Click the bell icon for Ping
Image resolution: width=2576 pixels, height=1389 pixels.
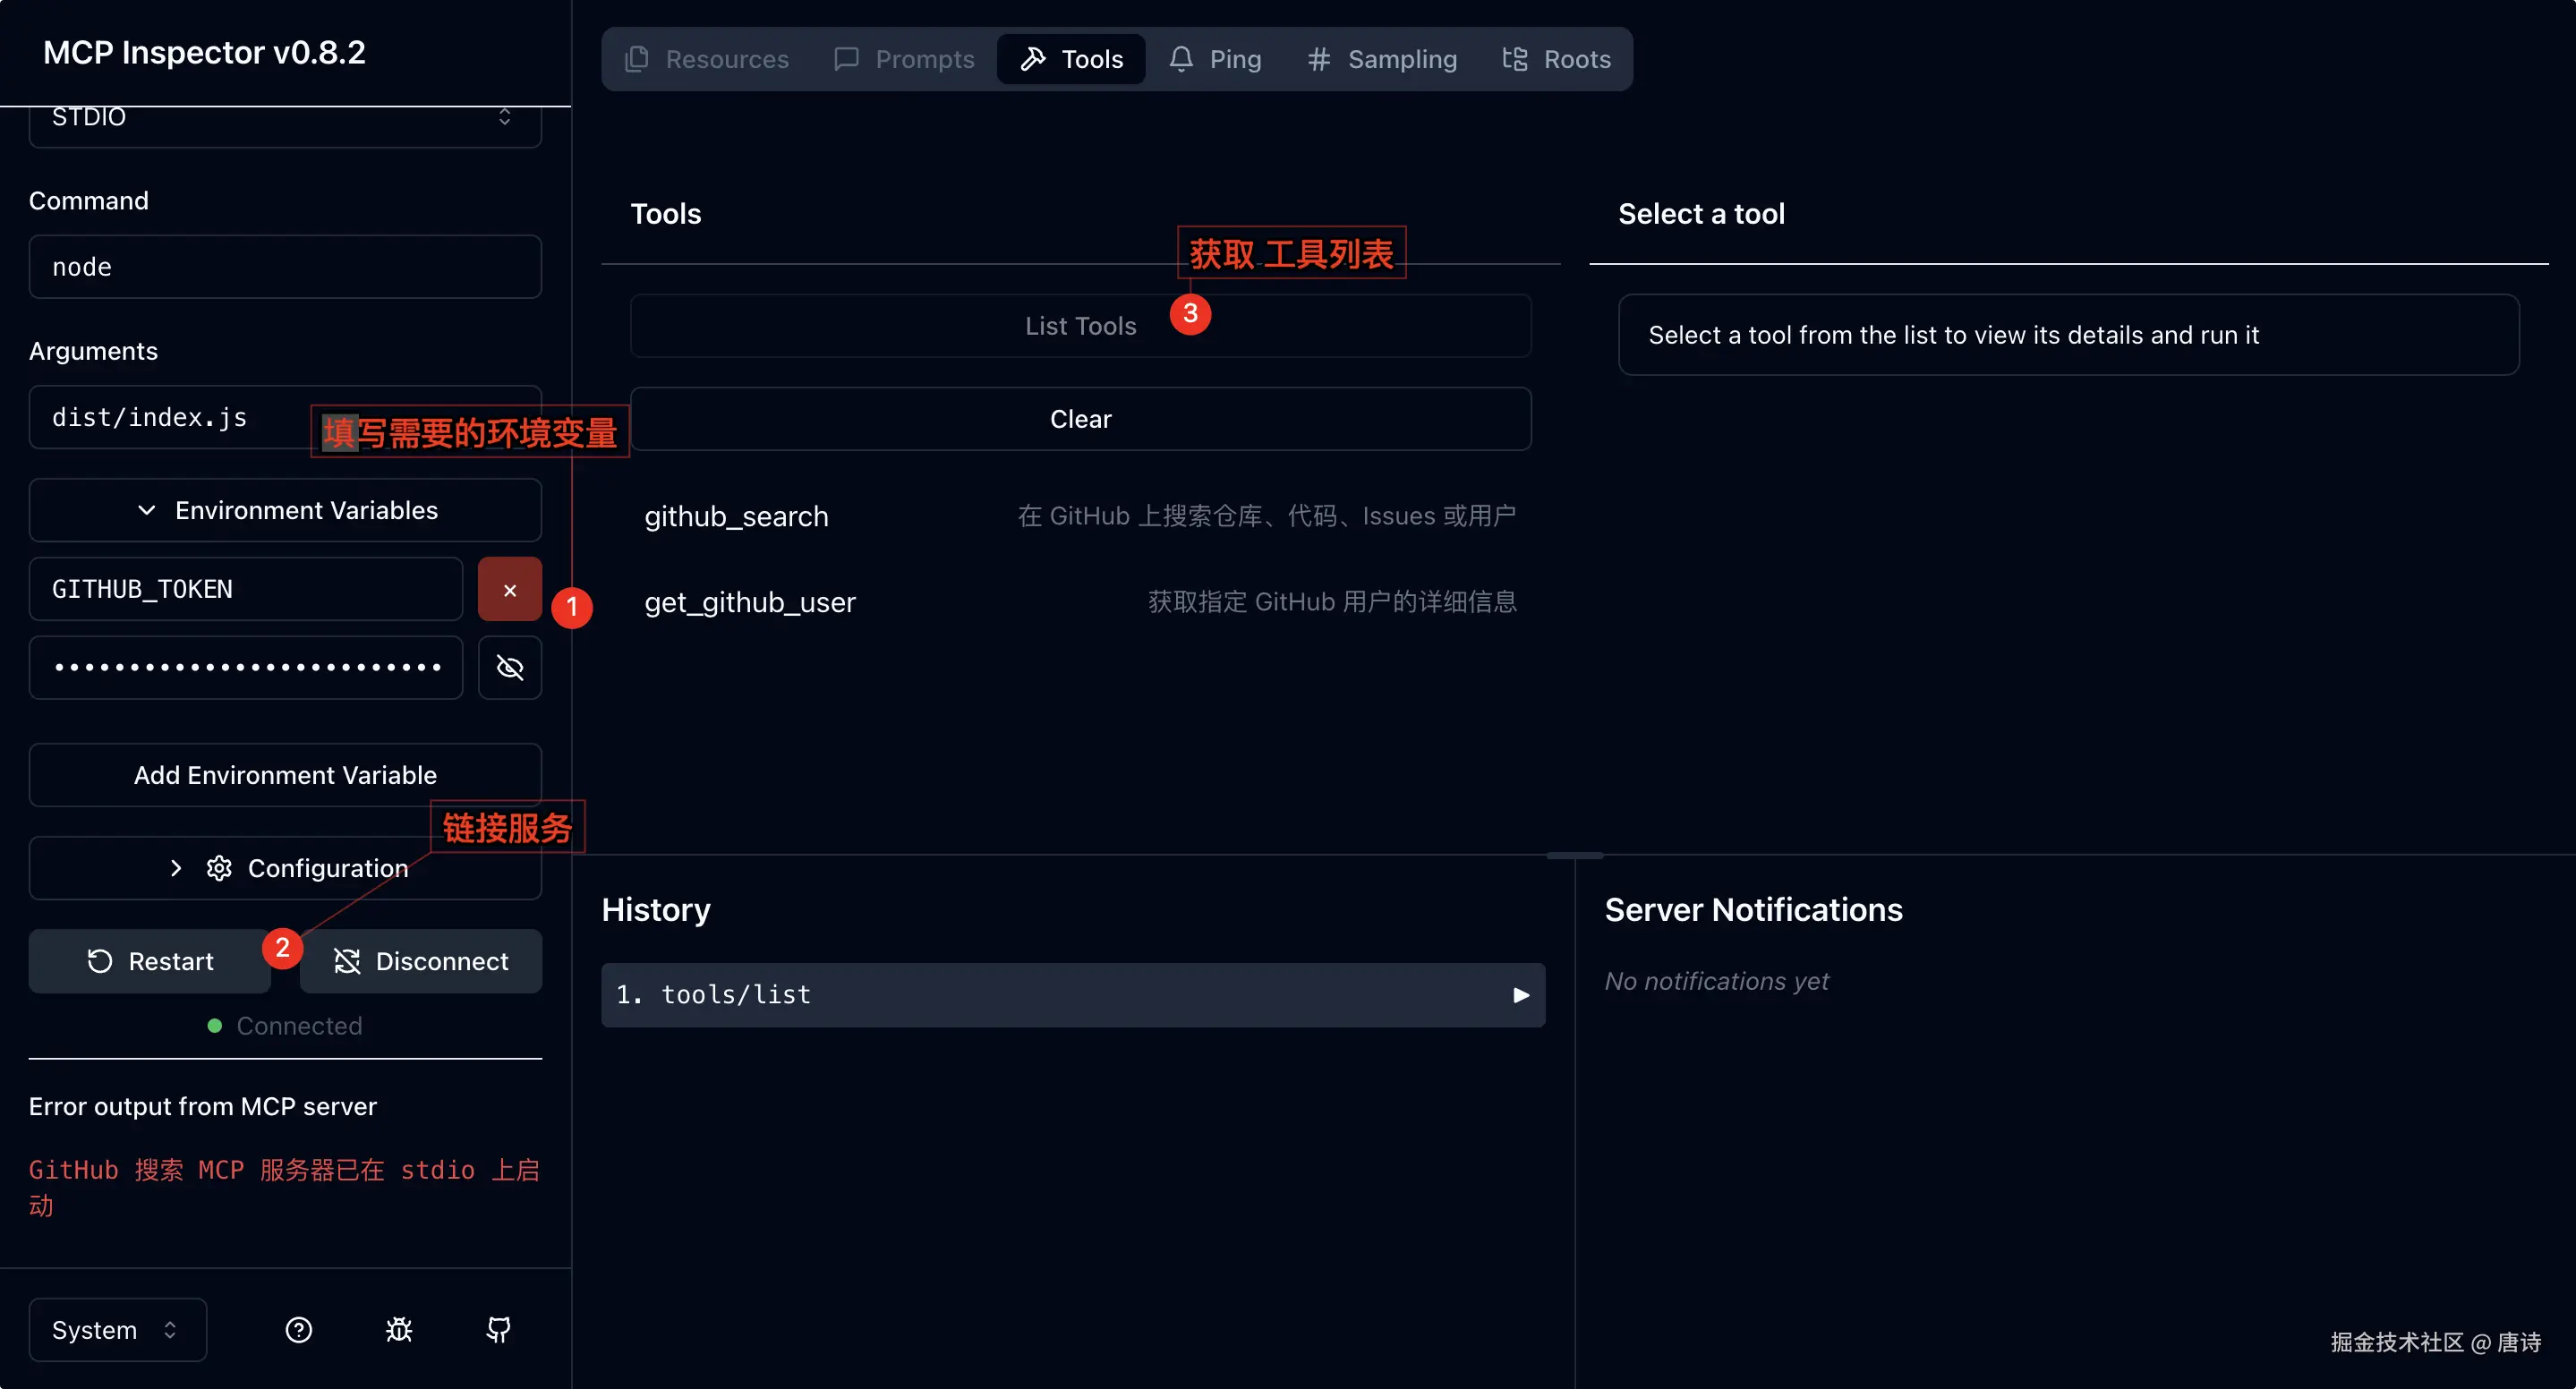pyautogui.click(x=1181, y=59)
